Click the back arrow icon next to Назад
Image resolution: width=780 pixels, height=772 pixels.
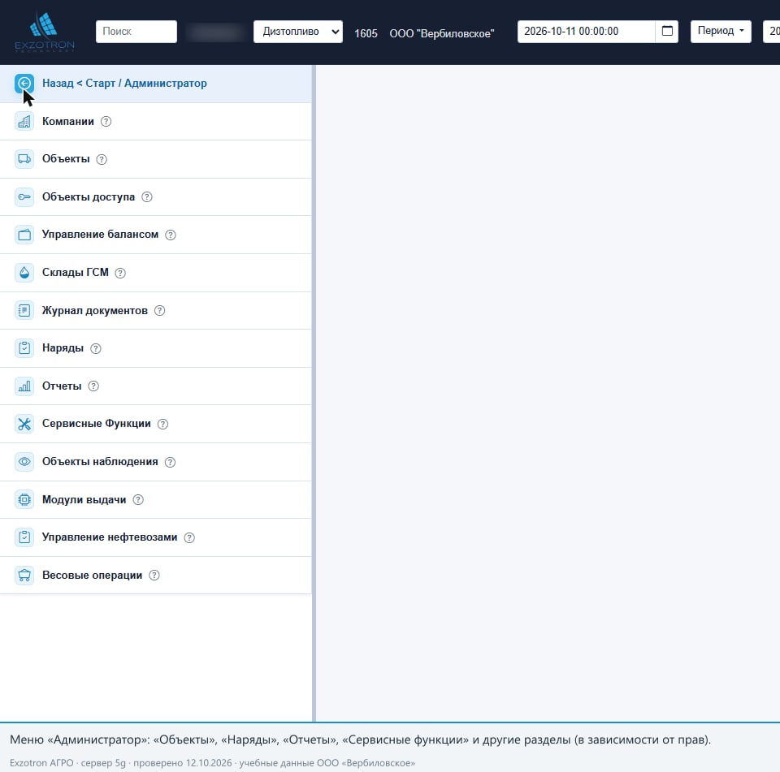pyautogui.click(x=24, y=83)
